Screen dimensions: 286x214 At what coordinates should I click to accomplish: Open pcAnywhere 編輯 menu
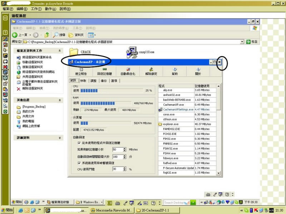[x=22, y=9]
